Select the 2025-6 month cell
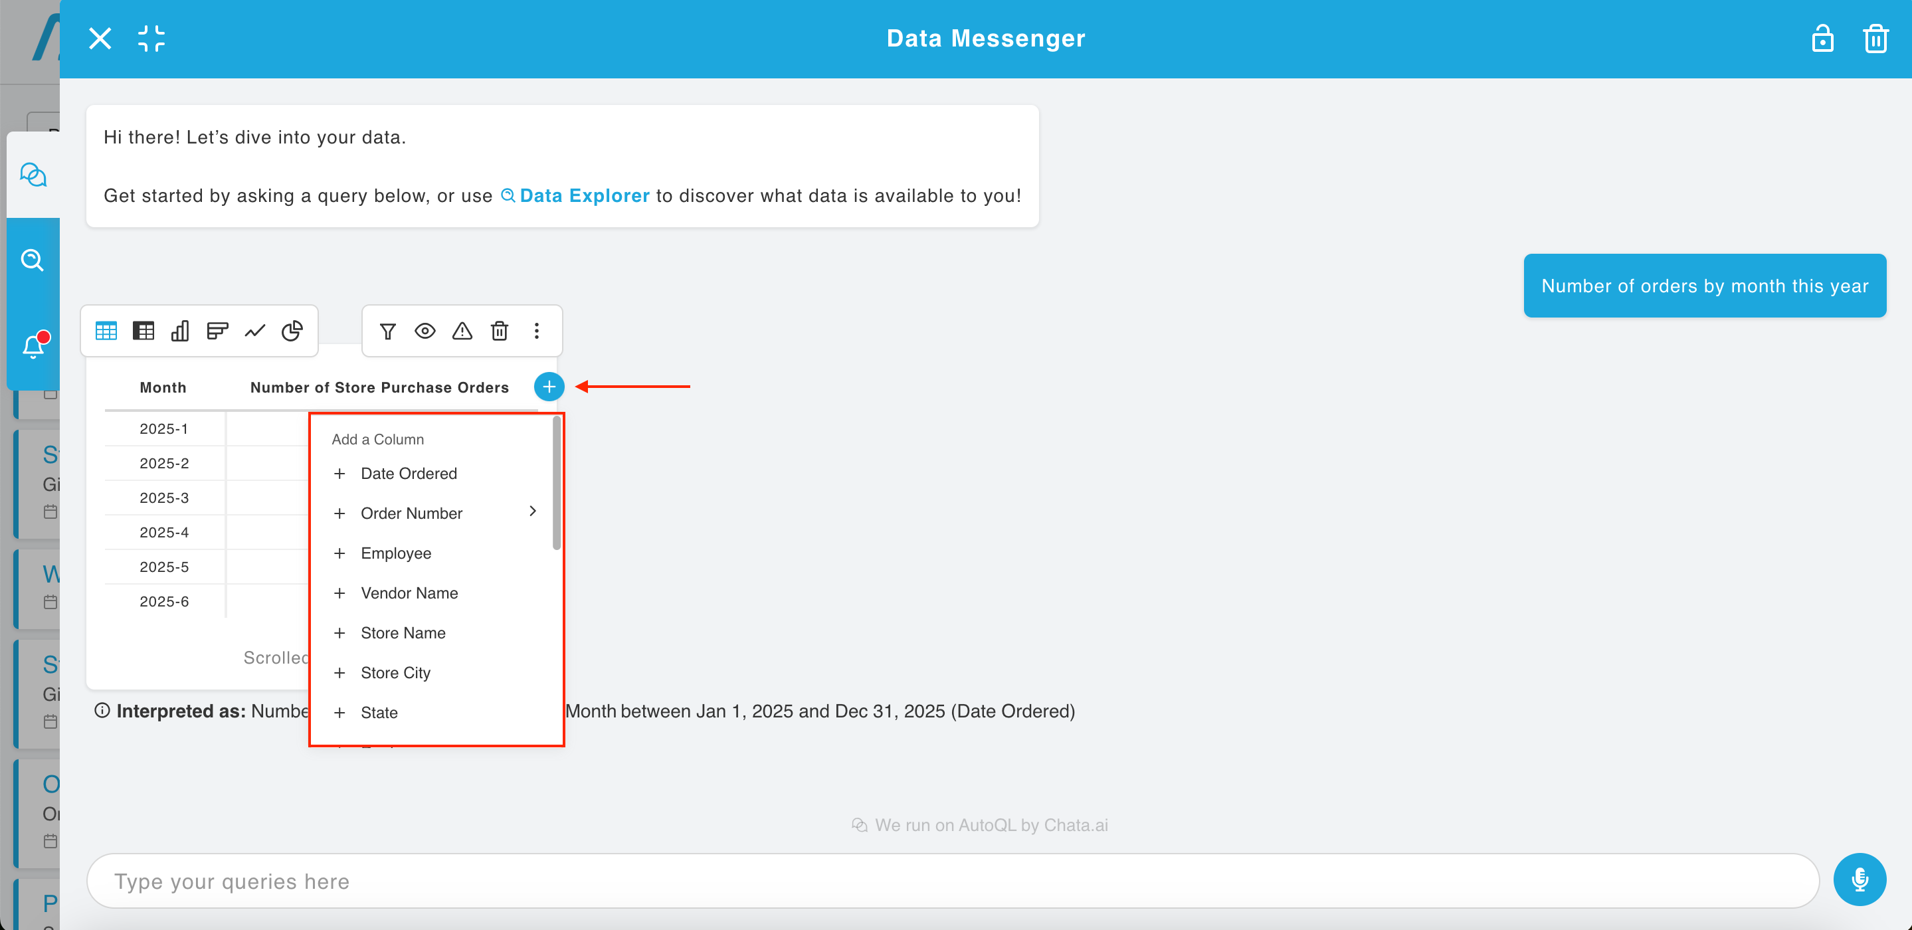 (x=164, y=601)
